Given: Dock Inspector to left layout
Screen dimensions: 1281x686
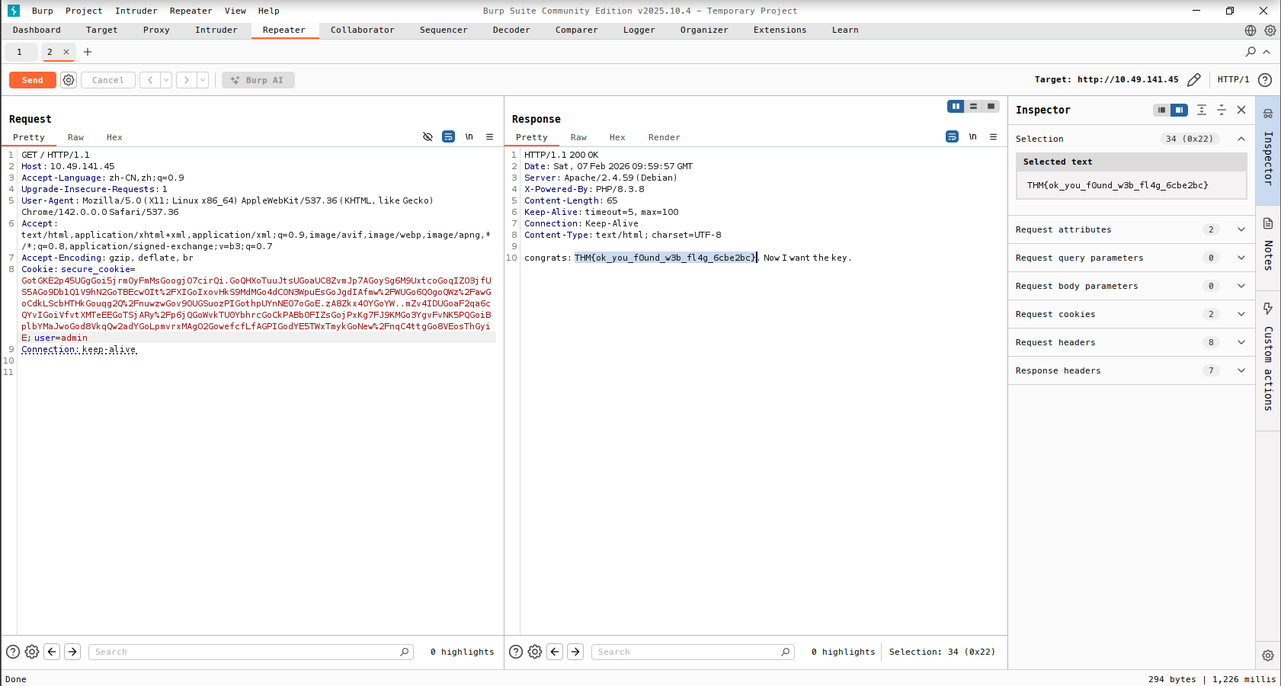Looking at the screenshot, I should click(x=1161, y=110).
